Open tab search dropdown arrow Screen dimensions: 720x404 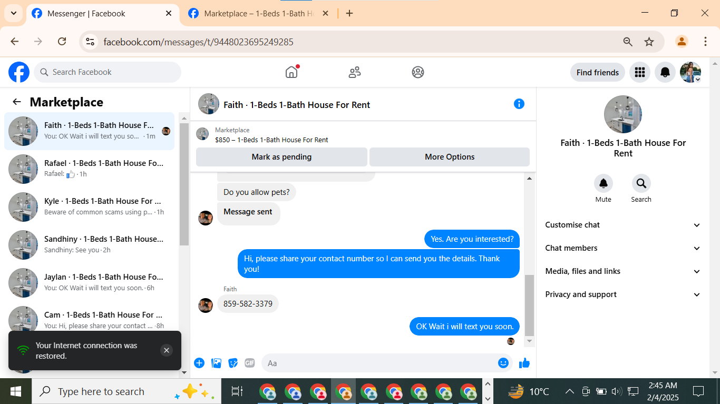tap(13, 14)
